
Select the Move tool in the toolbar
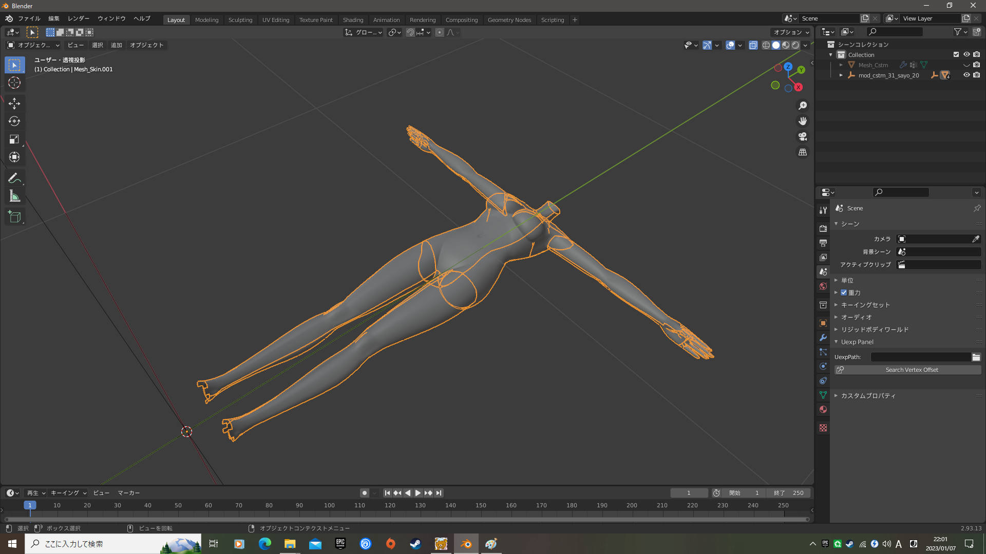click(x=14, y=104)
